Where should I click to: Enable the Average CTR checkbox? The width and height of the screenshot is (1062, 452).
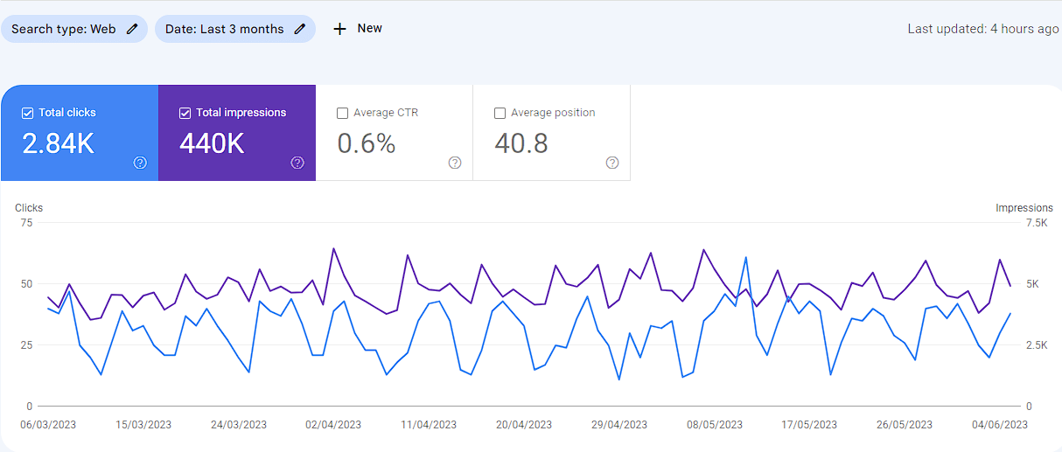pyautogui.click(x=342, y=113)
